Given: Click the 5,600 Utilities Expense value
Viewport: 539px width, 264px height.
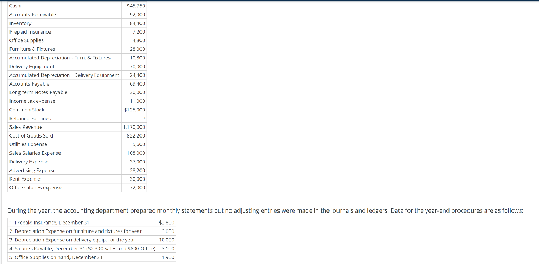Looking at the screenshot, I should coord(139,144).
